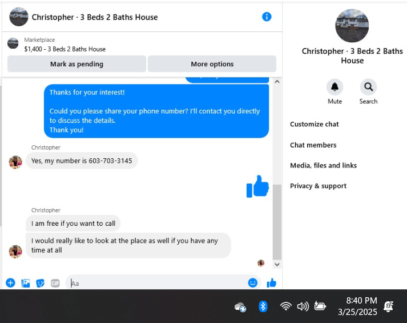The height and width of the screenshot is (323, 407).
Task: Choose a sticker from the sticker icon
Action: (x=40, y=283)
